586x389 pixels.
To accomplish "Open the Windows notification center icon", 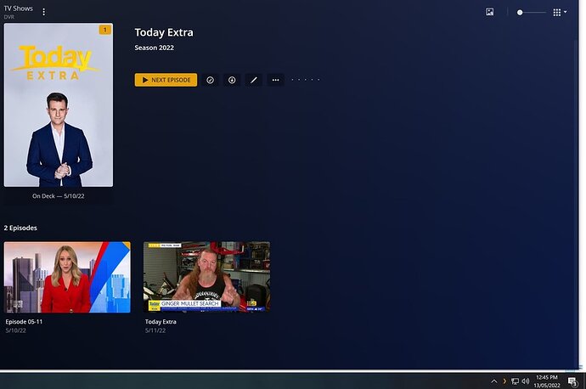I will (x=572, y=381).
